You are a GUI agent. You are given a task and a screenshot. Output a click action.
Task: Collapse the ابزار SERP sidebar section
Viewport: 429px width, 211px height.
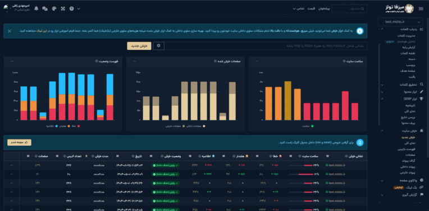coord(382,99)
